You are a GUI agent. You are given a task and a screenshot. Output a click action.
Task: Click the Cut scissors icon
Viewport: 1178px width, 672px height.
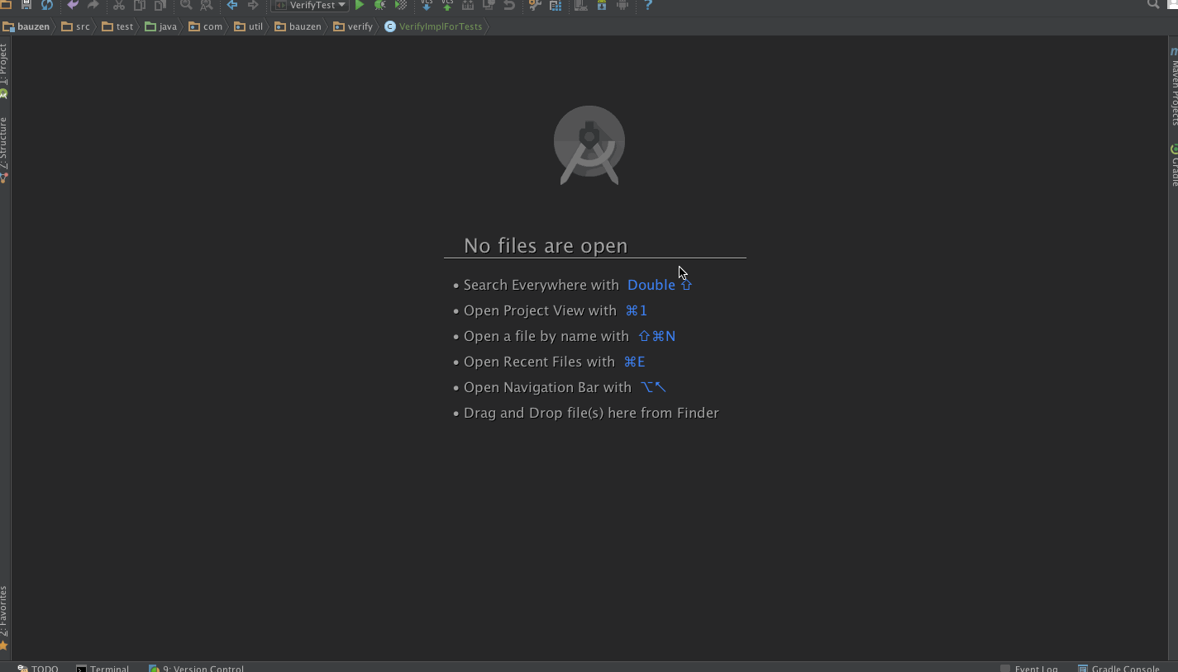click(118, 5)
